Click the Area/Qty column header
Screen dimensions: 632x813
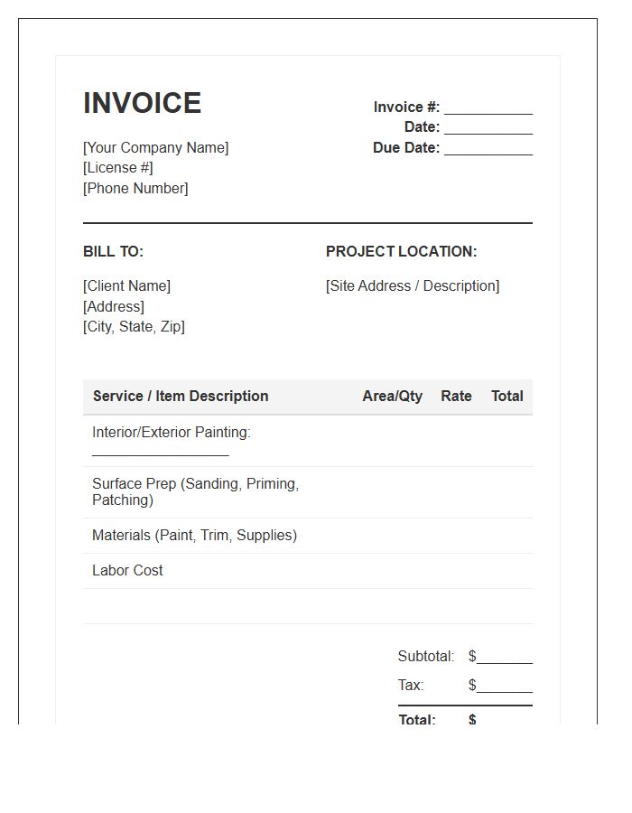click(392, 397)
